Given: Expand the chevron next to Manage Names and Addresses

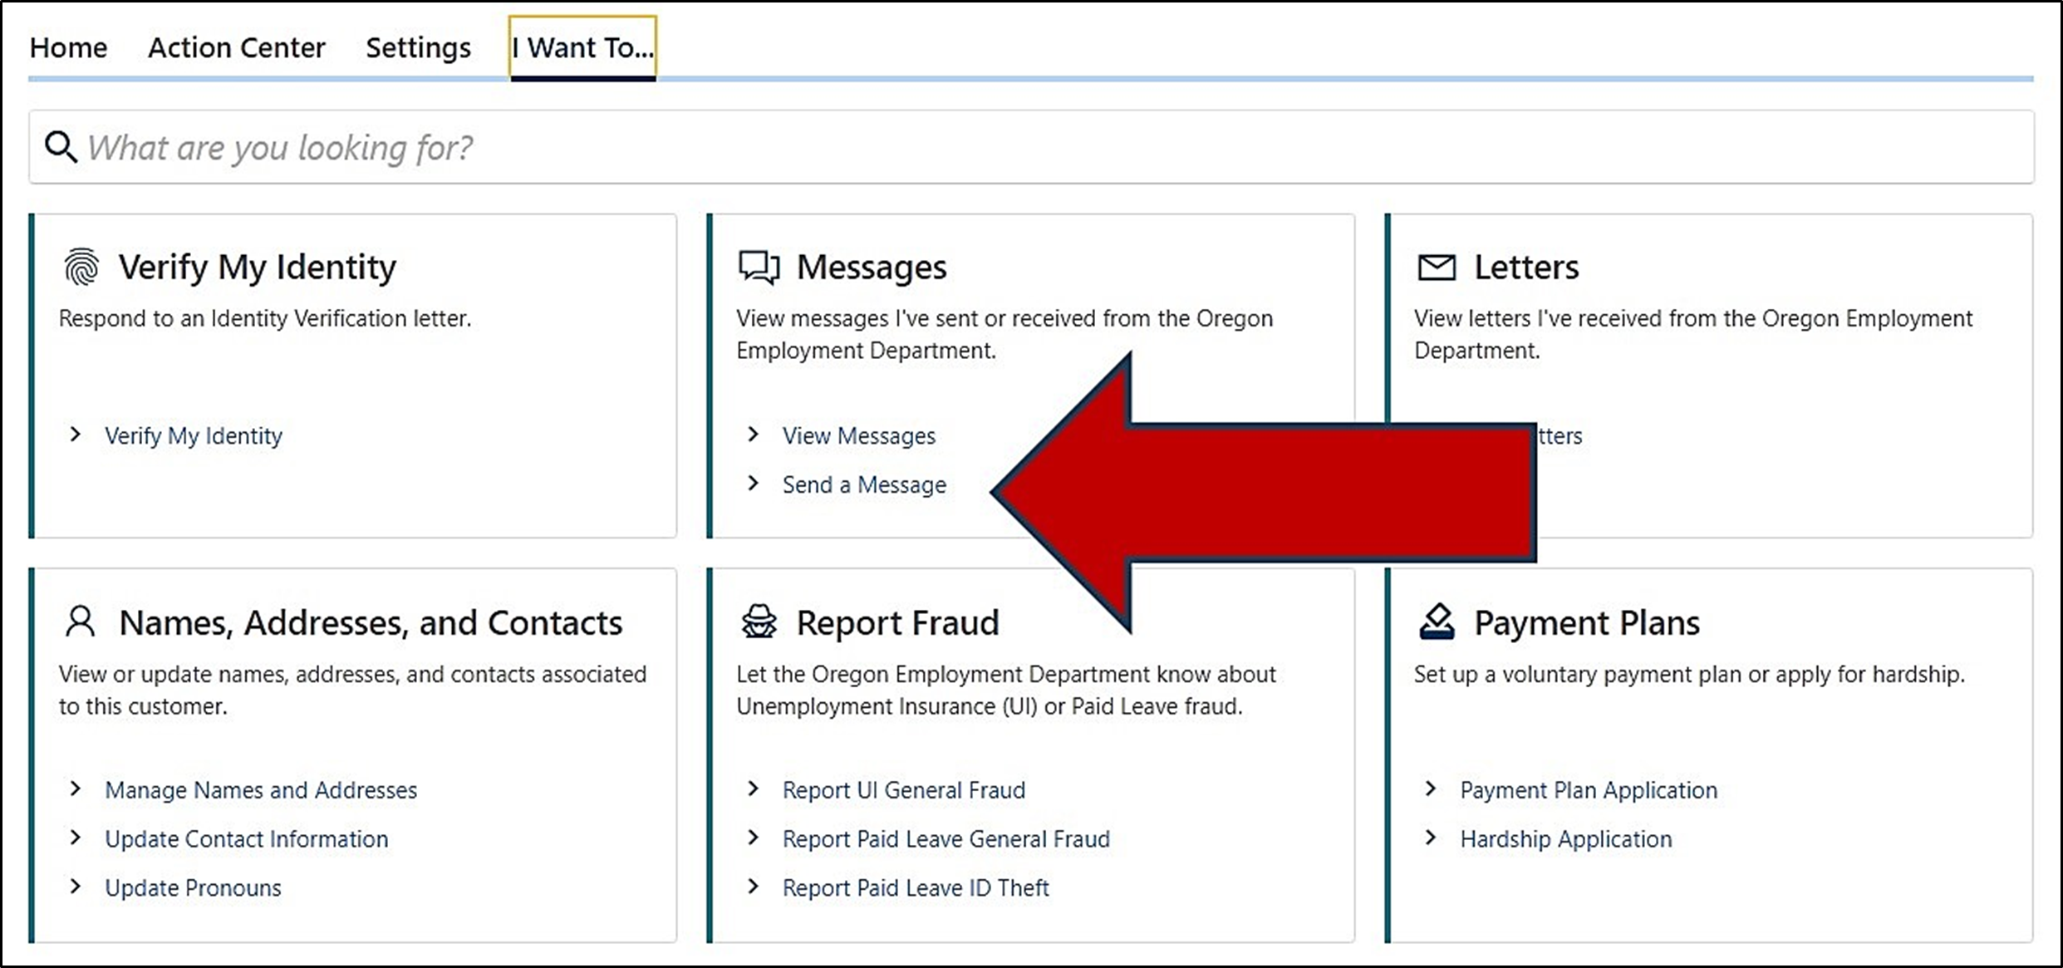Looking at the screenshot, I should click(x=76, y=789).
